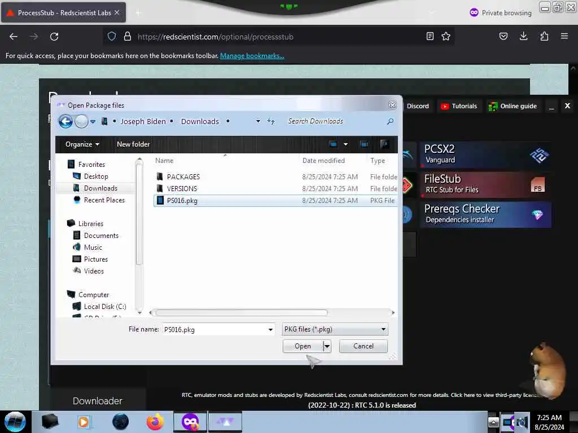This screenshot has width=578, height=433.
Task: Click Firefox icon in taskbar
Action: click(155, 422)
